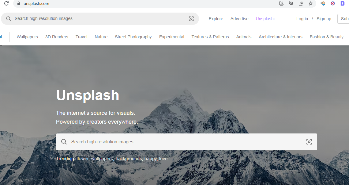Click the unsplash.com address bar URL

(x=36, y=4)
